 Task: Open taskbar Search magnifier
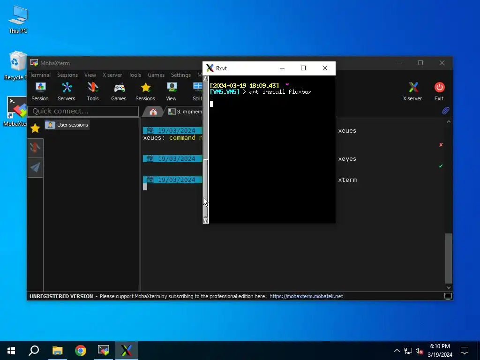[x=34, y=351]
